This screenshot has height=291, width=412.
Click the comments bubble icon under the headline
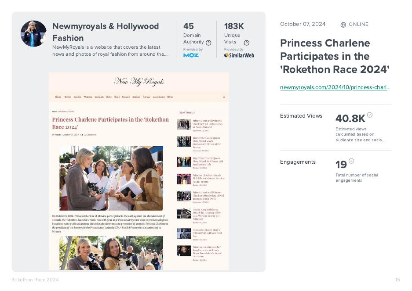click(82, 135)
